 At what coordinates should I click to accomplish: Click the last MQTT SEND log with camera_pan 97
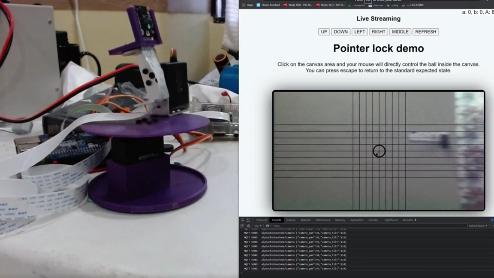tap(295, 269)
